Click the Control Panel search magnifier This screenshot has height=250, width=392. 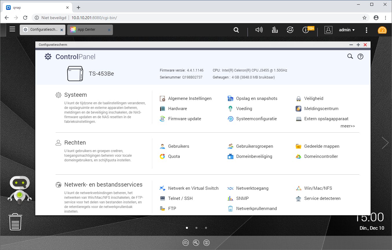tap(350, 56)
